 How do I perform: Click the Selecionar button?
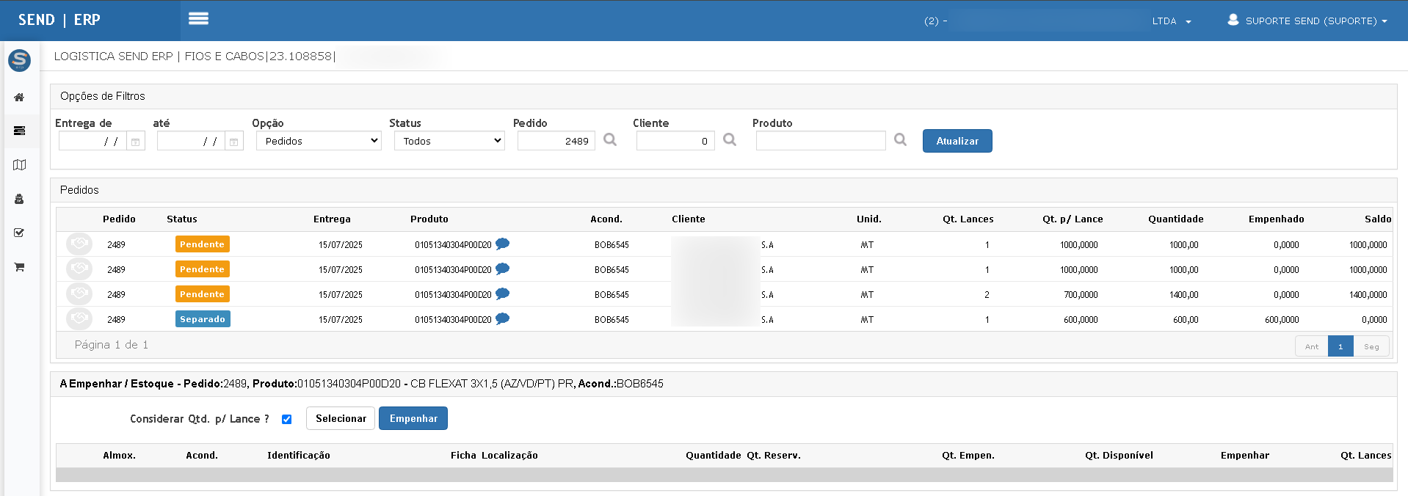(341, 418)
